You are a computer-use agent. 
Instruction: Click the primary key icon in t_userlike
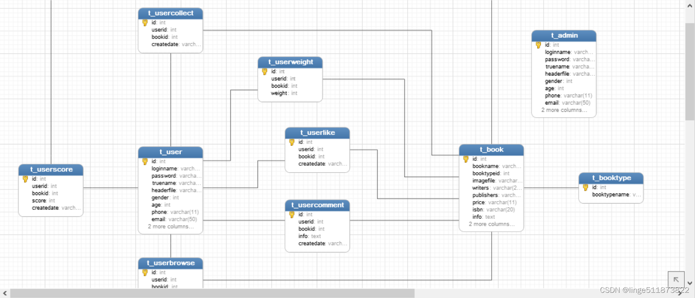click(292, 142)
